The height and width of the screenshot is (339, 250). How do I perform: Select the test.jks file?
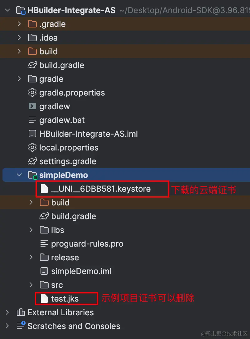(65, 299)
